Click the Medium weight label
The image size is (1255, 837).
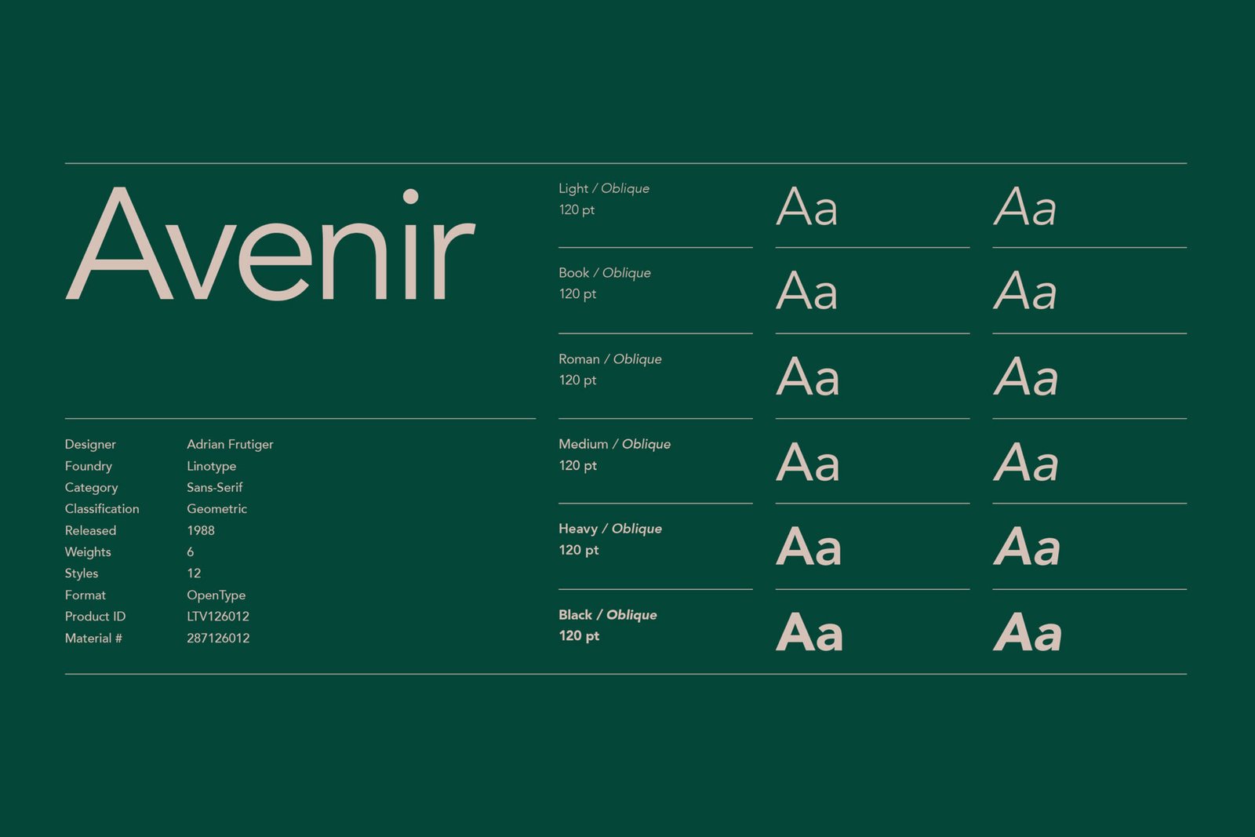pos(583,444)
